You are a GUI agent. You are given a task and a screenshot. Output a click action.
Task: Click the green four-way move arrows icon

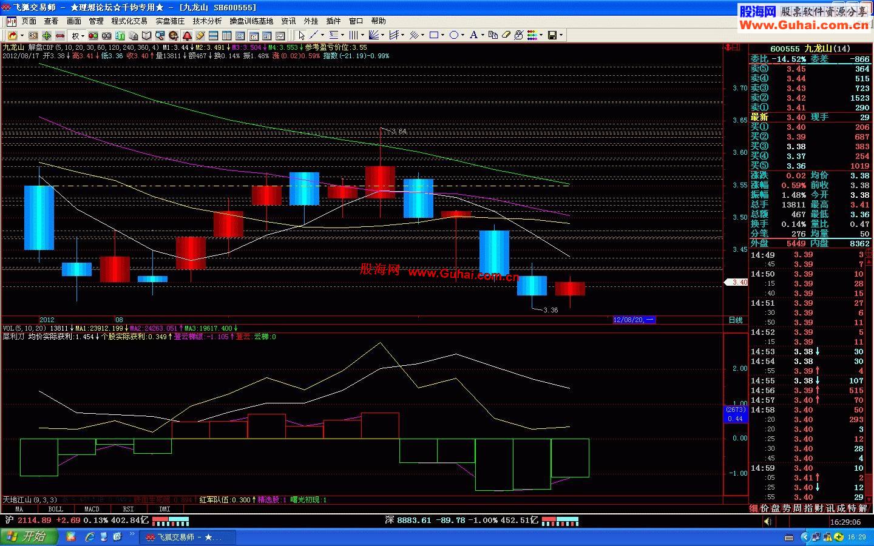47,36
